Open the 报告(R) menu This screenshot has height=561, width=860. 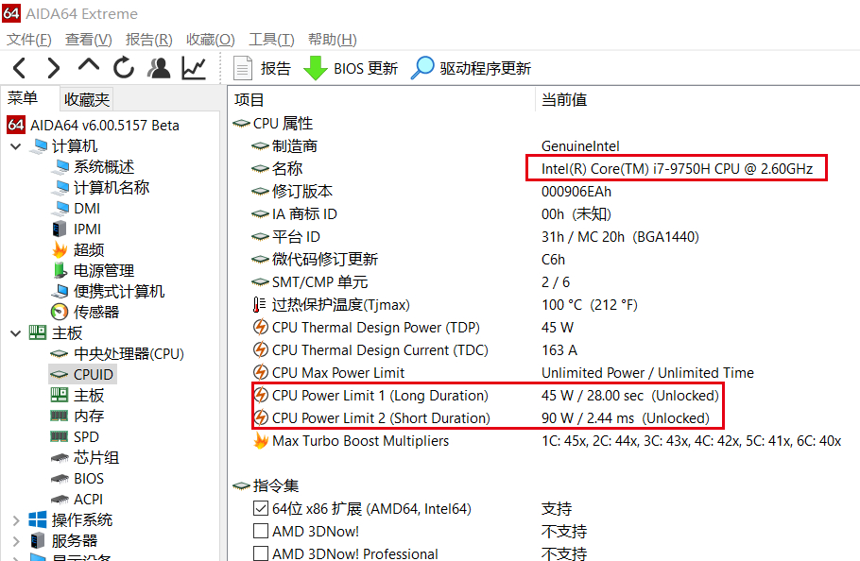click(148, 40)
